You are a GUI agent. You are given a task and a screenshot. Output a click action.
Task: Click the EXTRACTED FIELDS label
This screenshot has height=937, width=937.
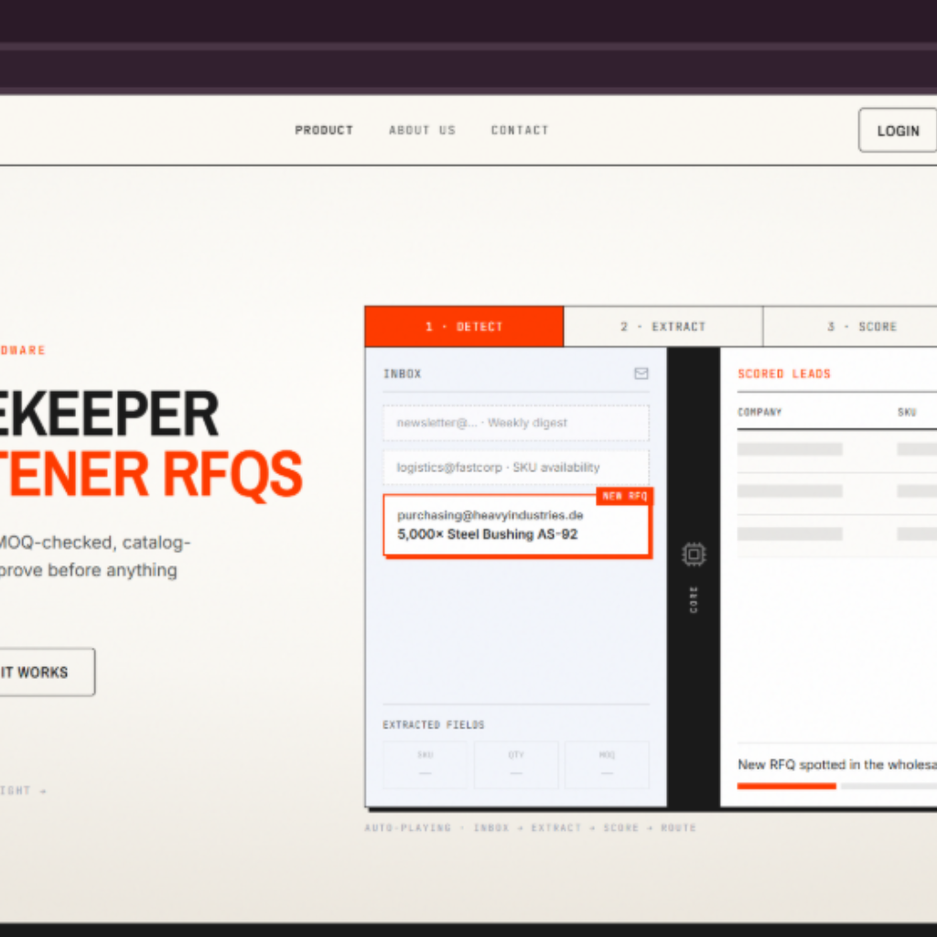coord(433,725)
